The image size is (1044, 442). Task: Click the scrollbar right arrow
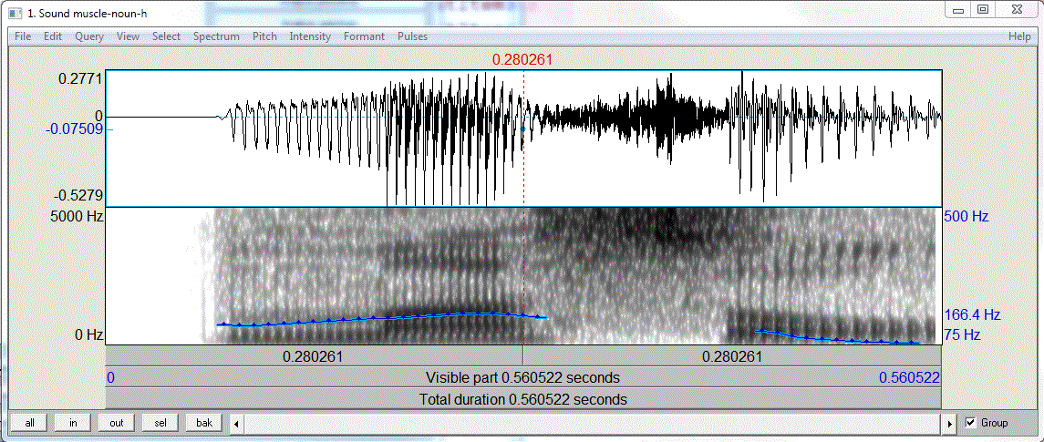tap(951, 424)
